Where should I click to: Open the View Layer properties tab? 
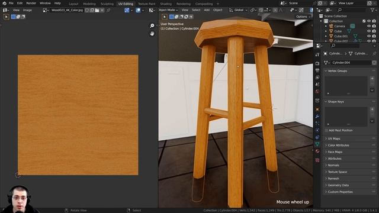(317, 78)
